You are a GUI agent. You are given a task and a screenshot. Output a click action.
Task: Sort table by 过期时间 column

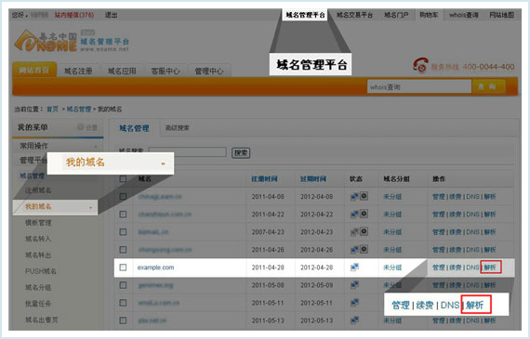[313, 178]
